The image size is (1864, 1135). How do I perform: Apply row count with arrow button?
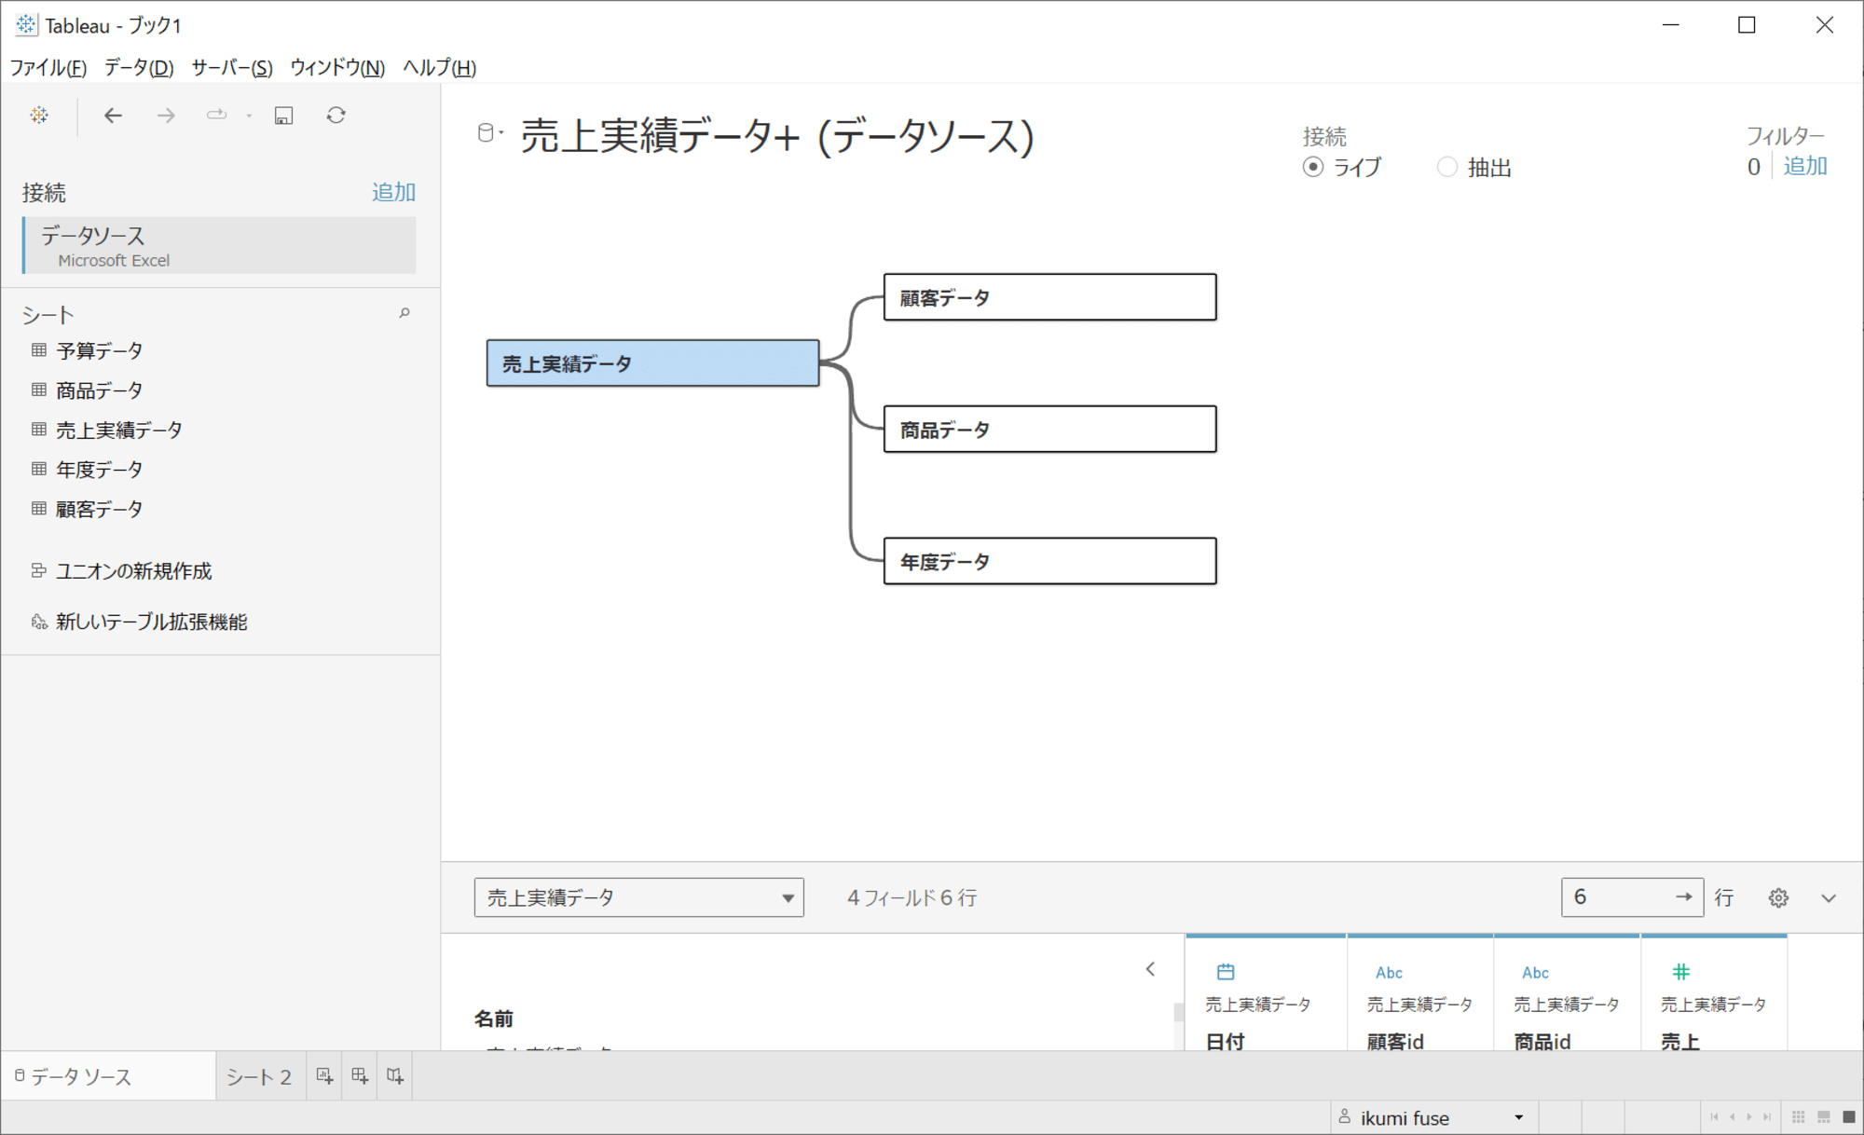(1683, 897)
